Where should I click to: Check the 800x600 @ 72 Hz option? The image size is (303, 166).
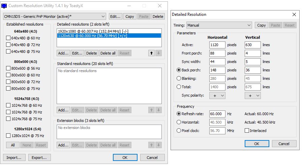(8, 82)
